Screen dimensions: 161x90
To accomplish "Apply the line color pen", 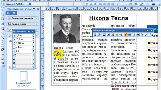I will tap(141, 4).
